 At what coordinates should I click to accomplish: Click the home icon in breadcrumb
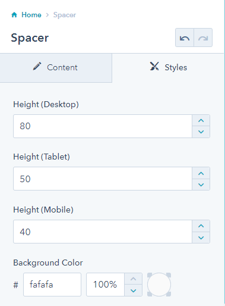(x=14, y=15)
